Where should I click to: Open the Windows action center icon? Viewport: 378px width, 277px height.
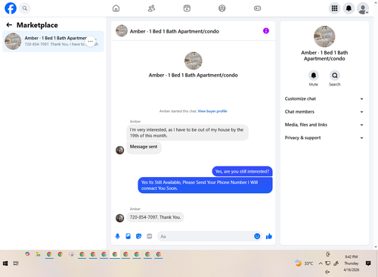368,263
